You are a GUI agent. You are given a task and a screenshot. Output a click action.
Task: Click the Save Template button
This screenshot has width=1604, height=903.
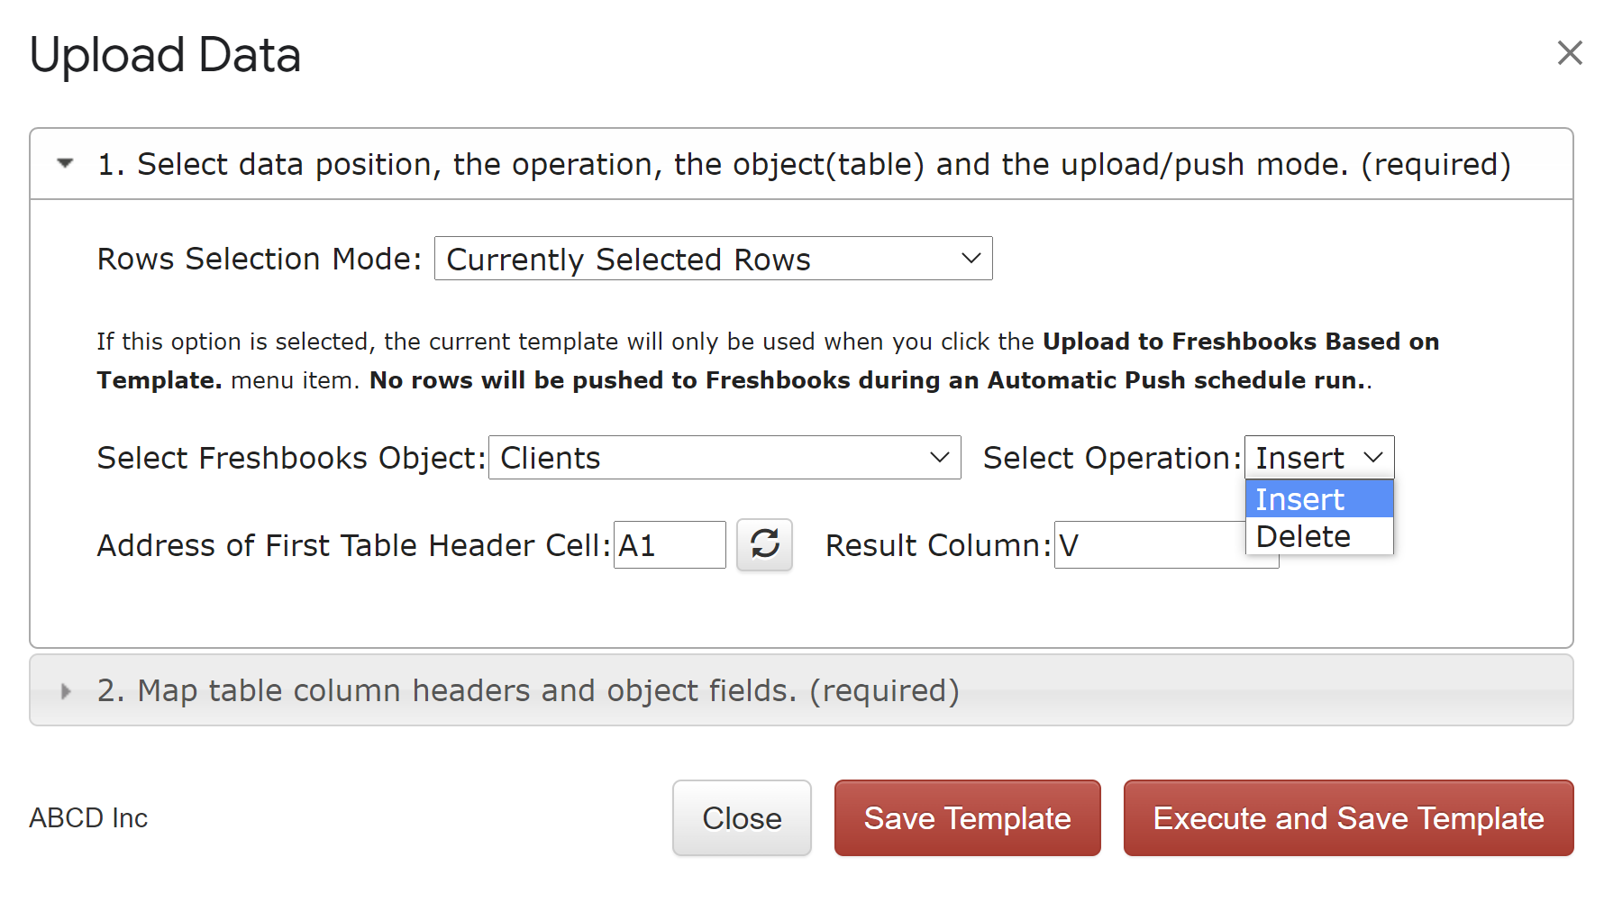pyautogui.click(x=967, y=818)
